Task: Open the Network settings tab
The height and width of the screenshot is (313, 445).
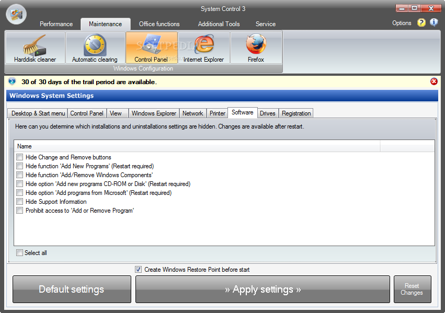Action: click(193, 113)
